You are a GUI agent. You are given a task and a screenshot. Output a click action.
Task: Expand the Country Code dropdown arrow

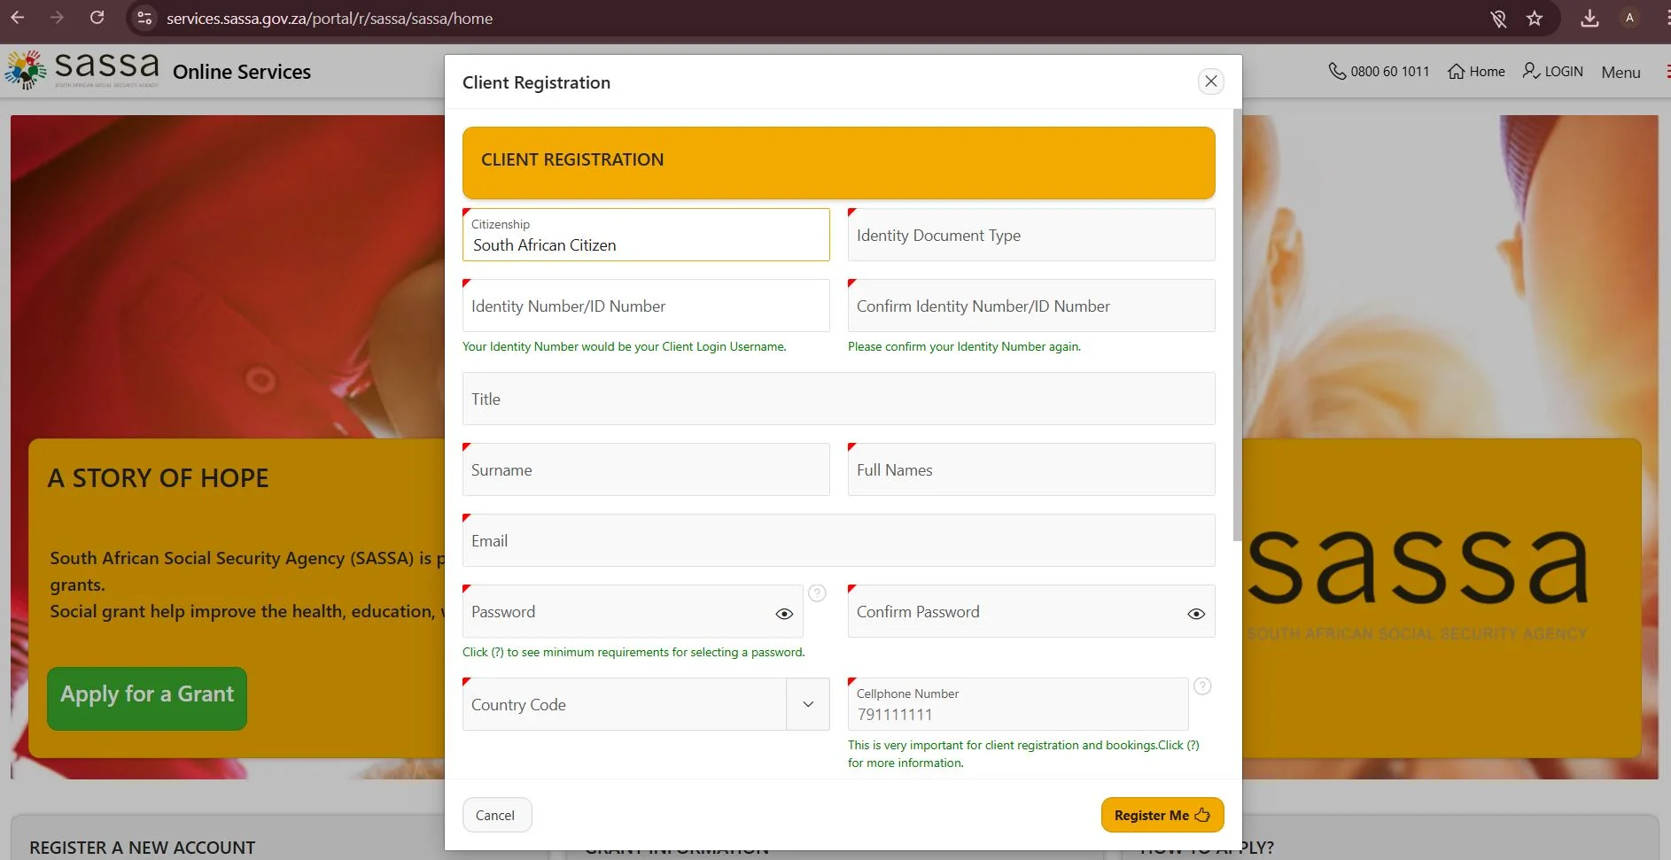coord(808,704)
